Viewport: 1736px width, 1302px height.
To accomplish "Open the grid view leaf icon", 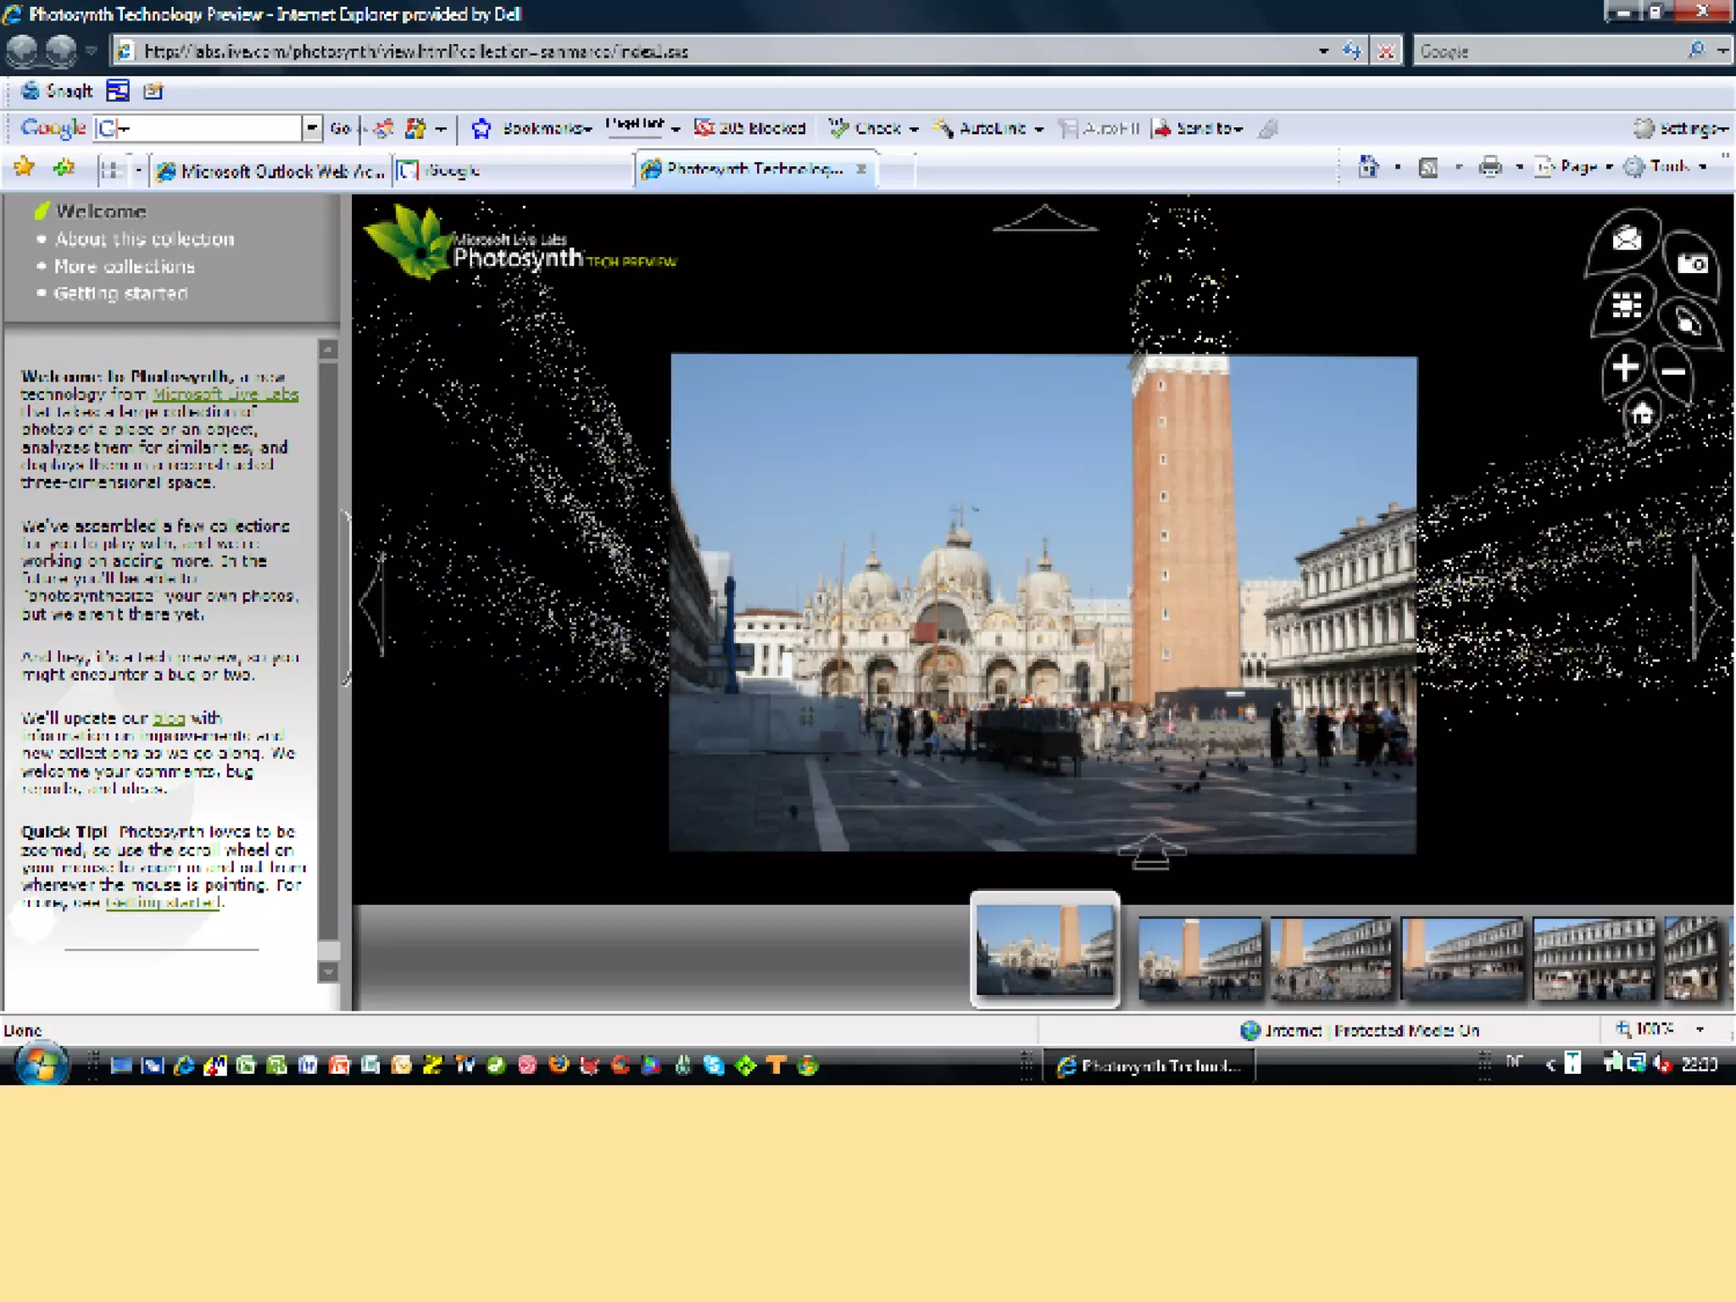I will (x=1626, y=304).
